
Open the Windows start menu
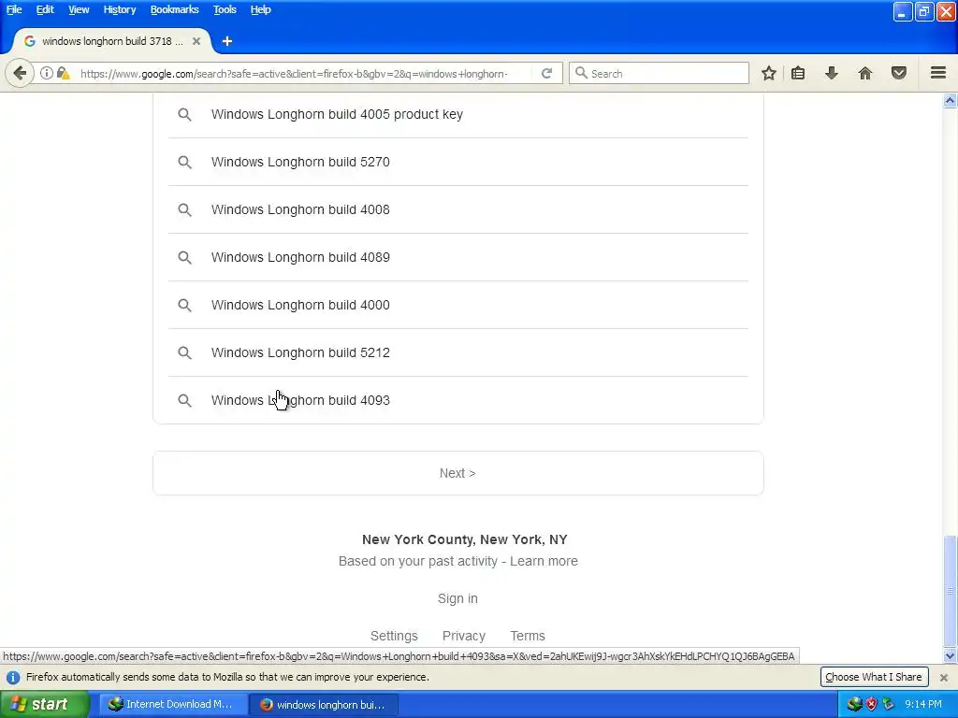click(x=44, y=704)
